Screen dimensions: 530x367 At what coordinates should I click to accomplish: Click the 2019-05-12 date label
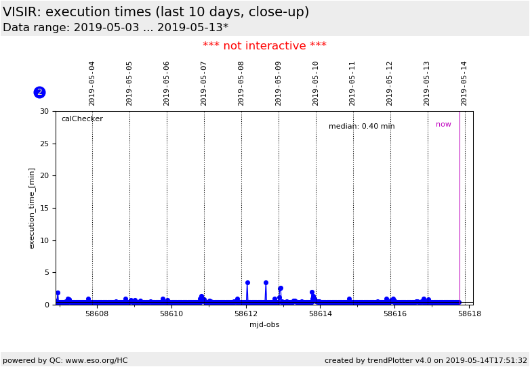390,83
